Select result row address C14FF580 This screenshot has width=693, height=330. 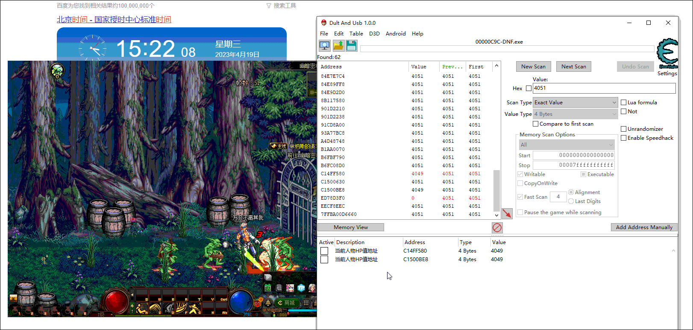[405, 174]
